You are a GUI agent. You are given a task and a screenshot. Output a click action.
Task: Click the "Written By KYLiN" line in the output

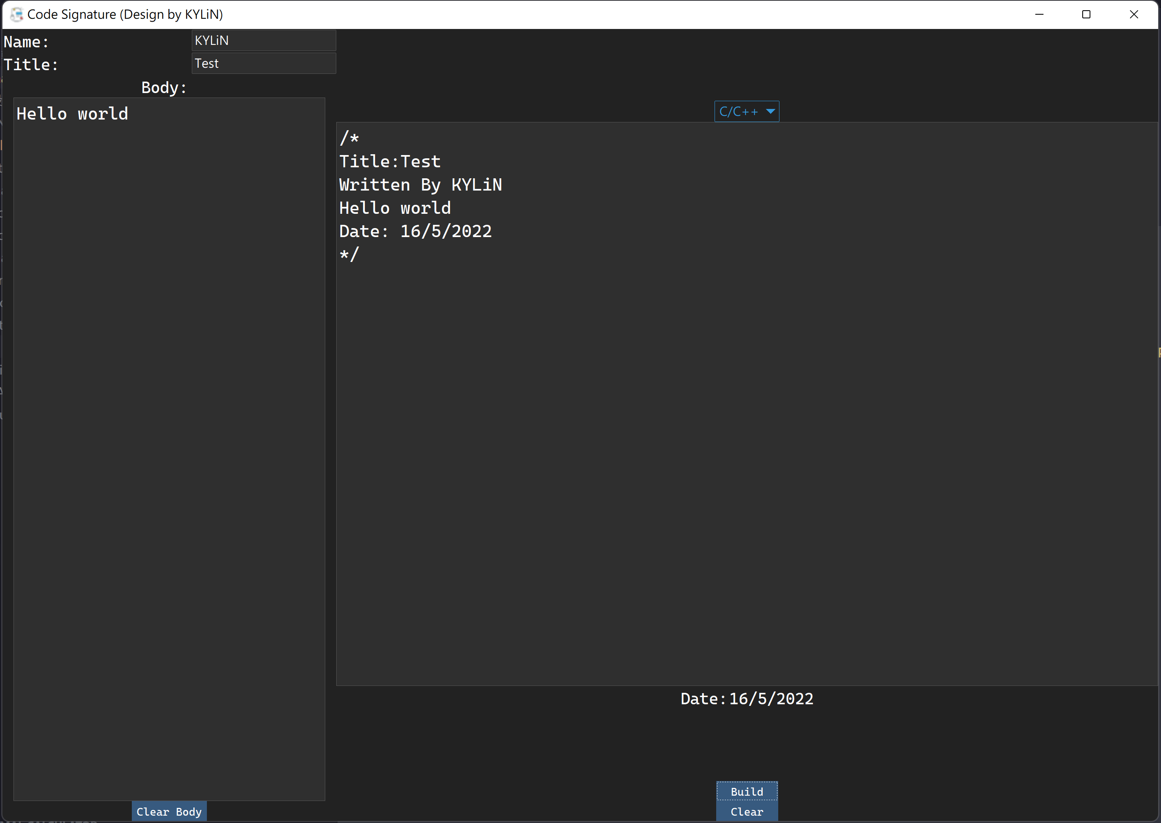click(421, 185)
